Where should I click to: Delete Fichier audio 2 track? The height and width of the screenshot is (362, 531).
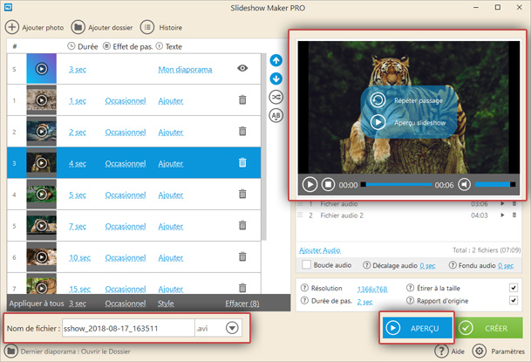coord(514,215)
